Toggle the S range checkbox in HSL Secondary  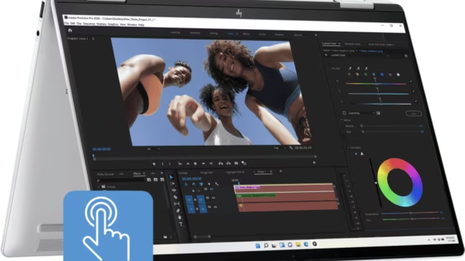pyautogui.click(x=413, y=91)
